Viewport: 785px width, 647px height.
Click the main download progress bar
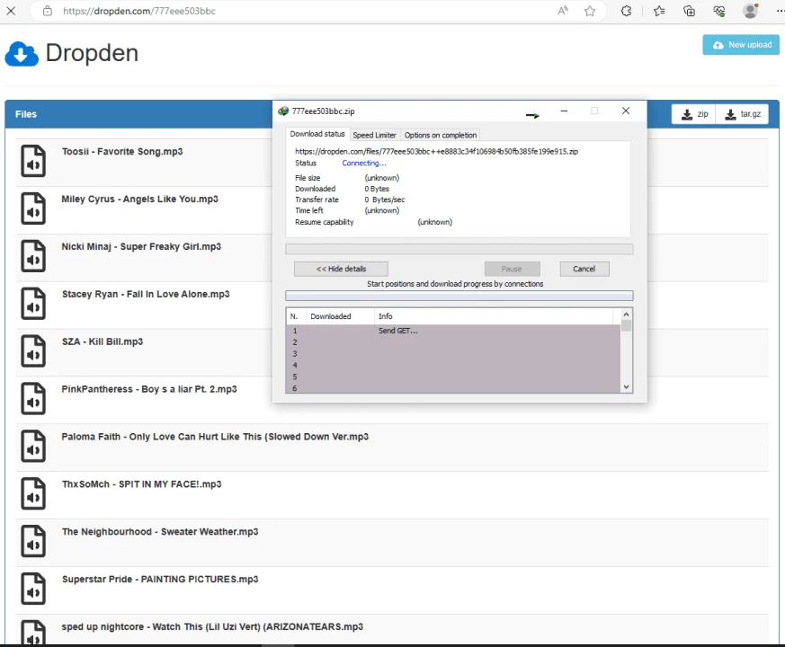[459, 249]
